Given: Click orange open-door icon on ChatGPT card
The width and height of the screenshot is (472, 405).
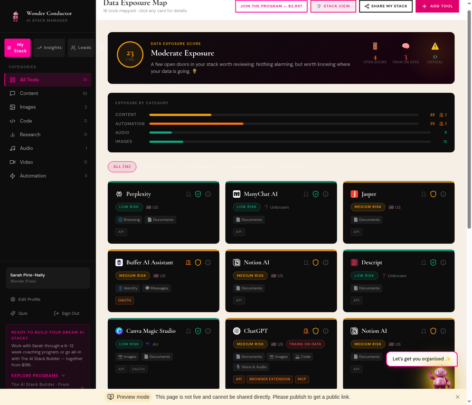Looking at the screenshot, I should pos(306,331).
